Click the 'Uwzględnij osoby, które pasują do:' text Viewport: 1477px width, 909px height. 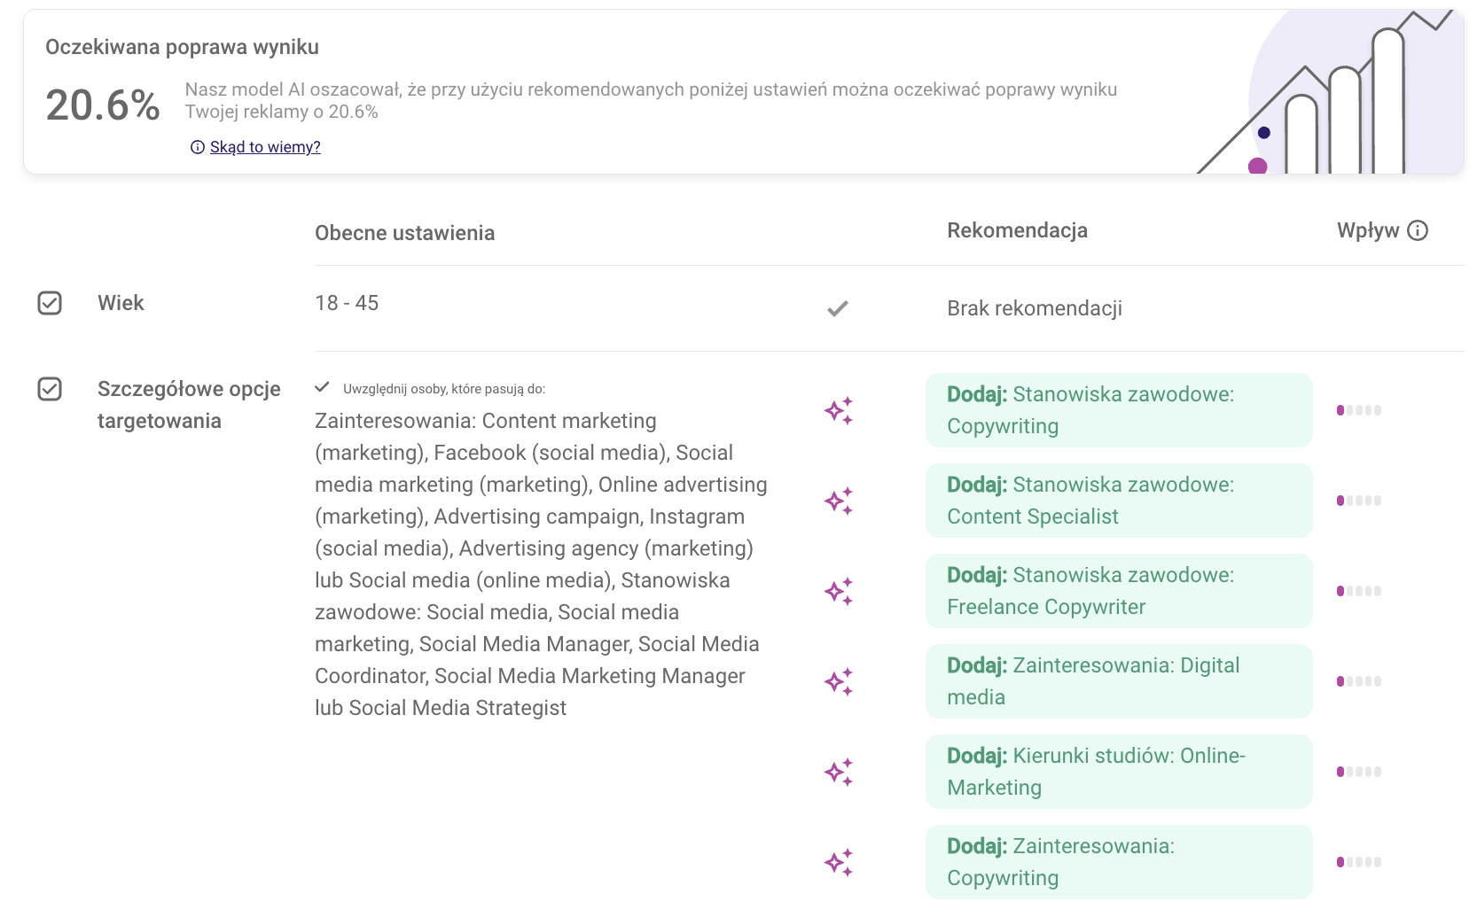[x=444, y=389]
